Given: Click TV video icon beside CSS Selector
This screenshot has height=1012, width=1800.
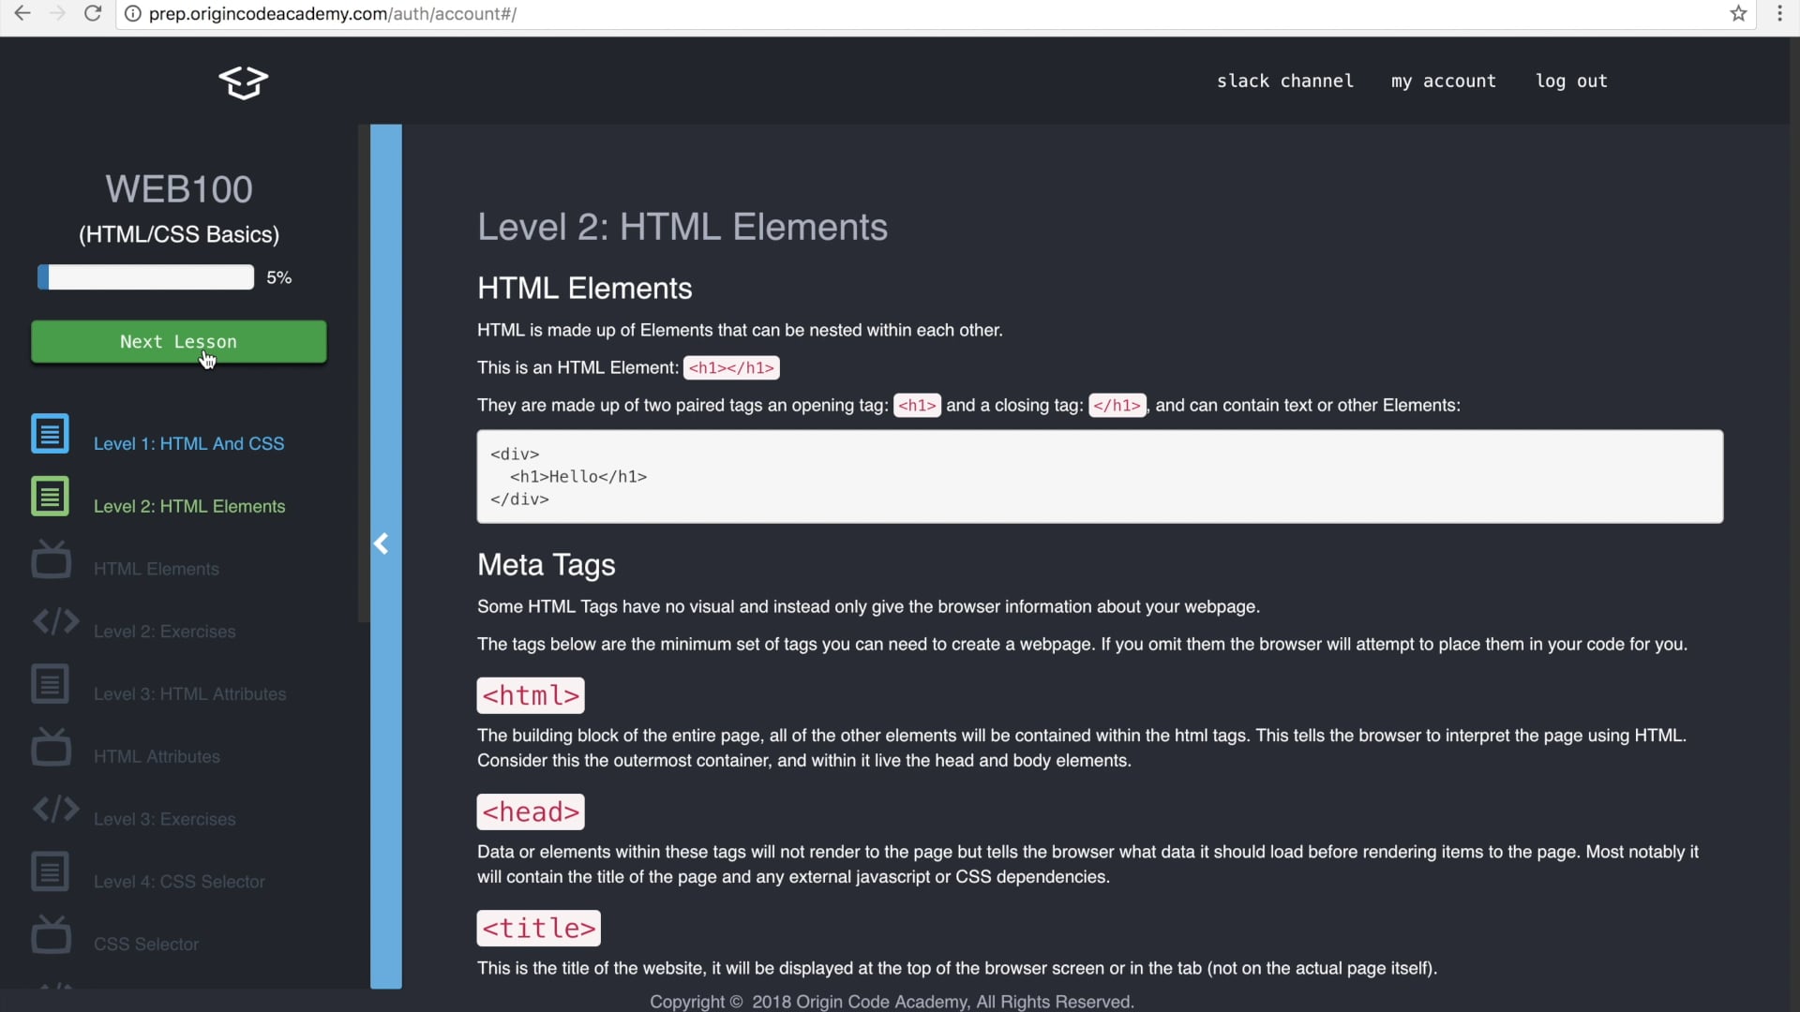Looking at the screenshot, I should point(51,934).
